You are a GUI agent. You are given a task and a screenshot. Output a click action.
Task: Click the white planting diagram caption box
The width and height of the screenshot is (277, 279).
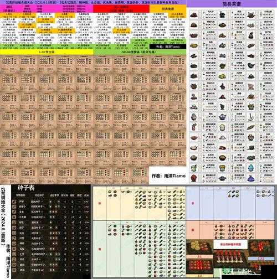click(x=230, y=244)
